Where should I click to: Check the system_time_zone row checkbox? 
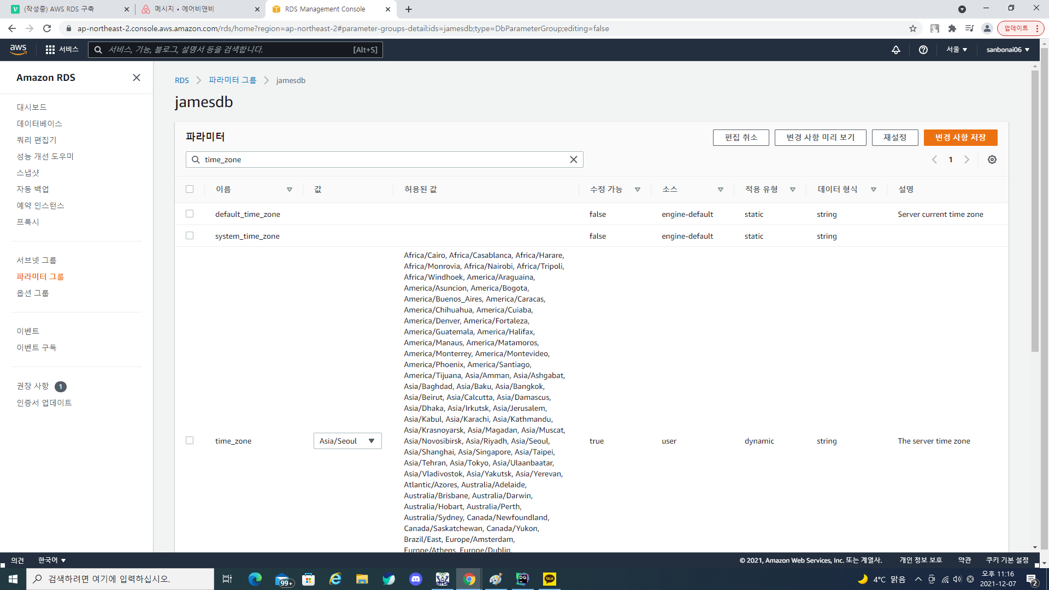190,235
